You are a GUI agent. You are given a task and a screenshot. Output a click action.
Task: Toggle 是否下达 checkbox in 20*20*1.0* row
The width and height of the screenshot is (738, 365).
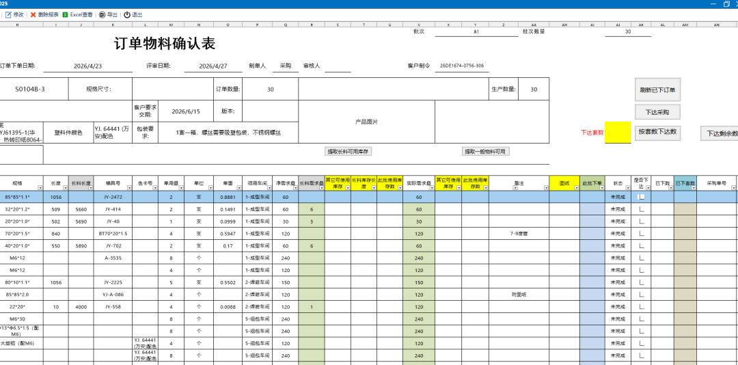click(640, 221)
